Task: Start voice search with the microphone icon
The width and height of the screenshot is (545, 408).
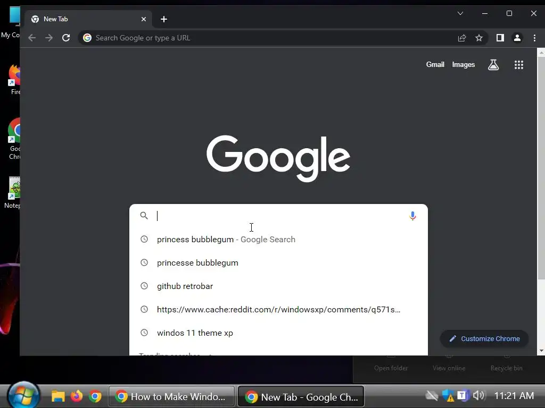Action: (412, 216)
